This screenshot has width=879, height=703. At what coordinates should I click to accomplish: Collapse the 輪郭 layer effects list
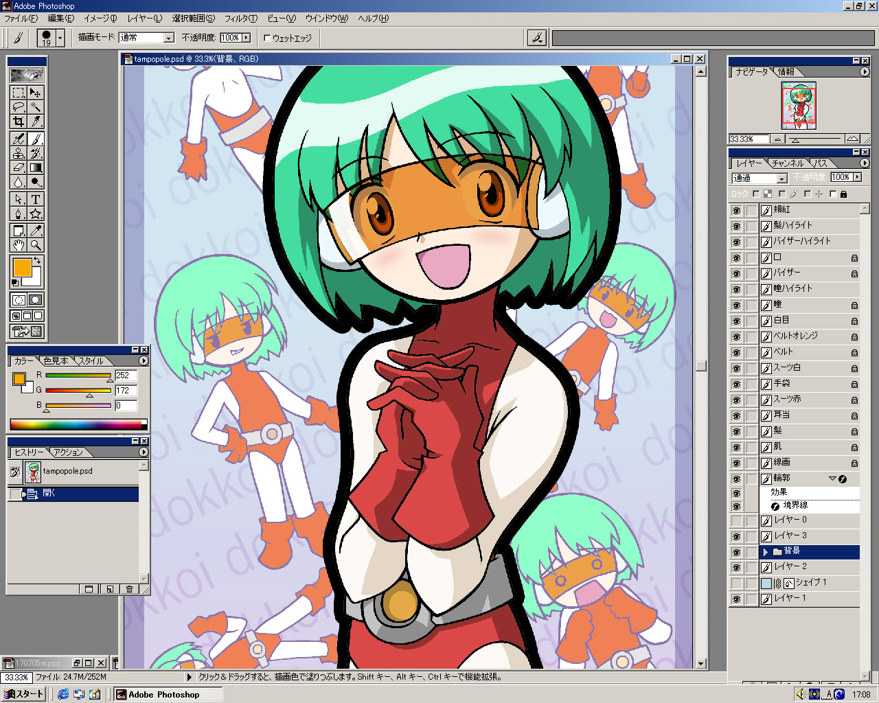(832, 479)
